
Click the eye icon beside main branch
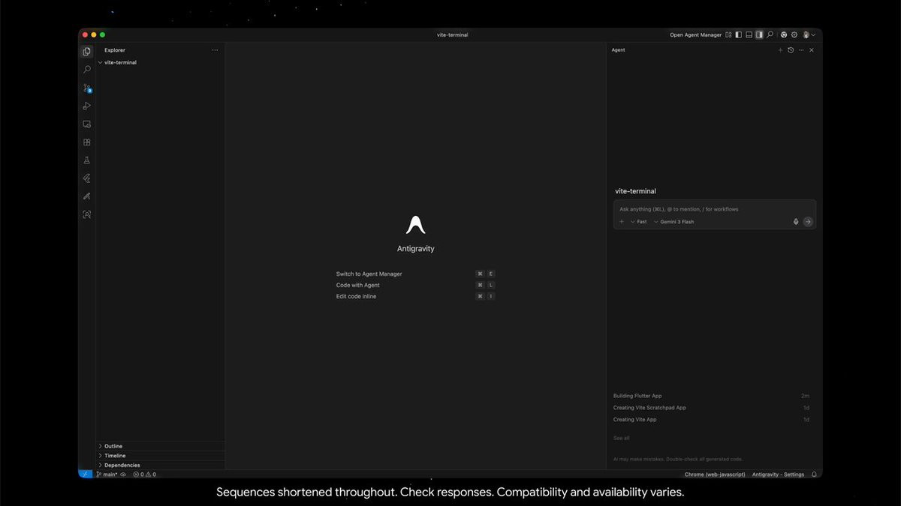123,475
